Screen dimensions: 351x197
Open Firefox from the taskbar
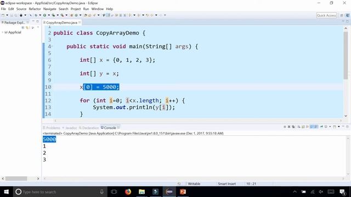tap(128, 192)
